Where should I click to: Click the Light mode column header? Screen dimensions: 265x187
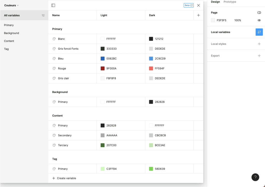tap(104, 15)
